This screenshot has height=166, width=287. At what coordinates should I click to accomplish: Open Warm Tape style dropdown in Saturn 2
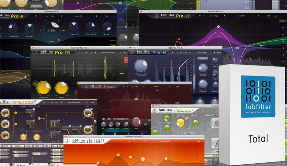pyautogui.click(x=121, y=119)
